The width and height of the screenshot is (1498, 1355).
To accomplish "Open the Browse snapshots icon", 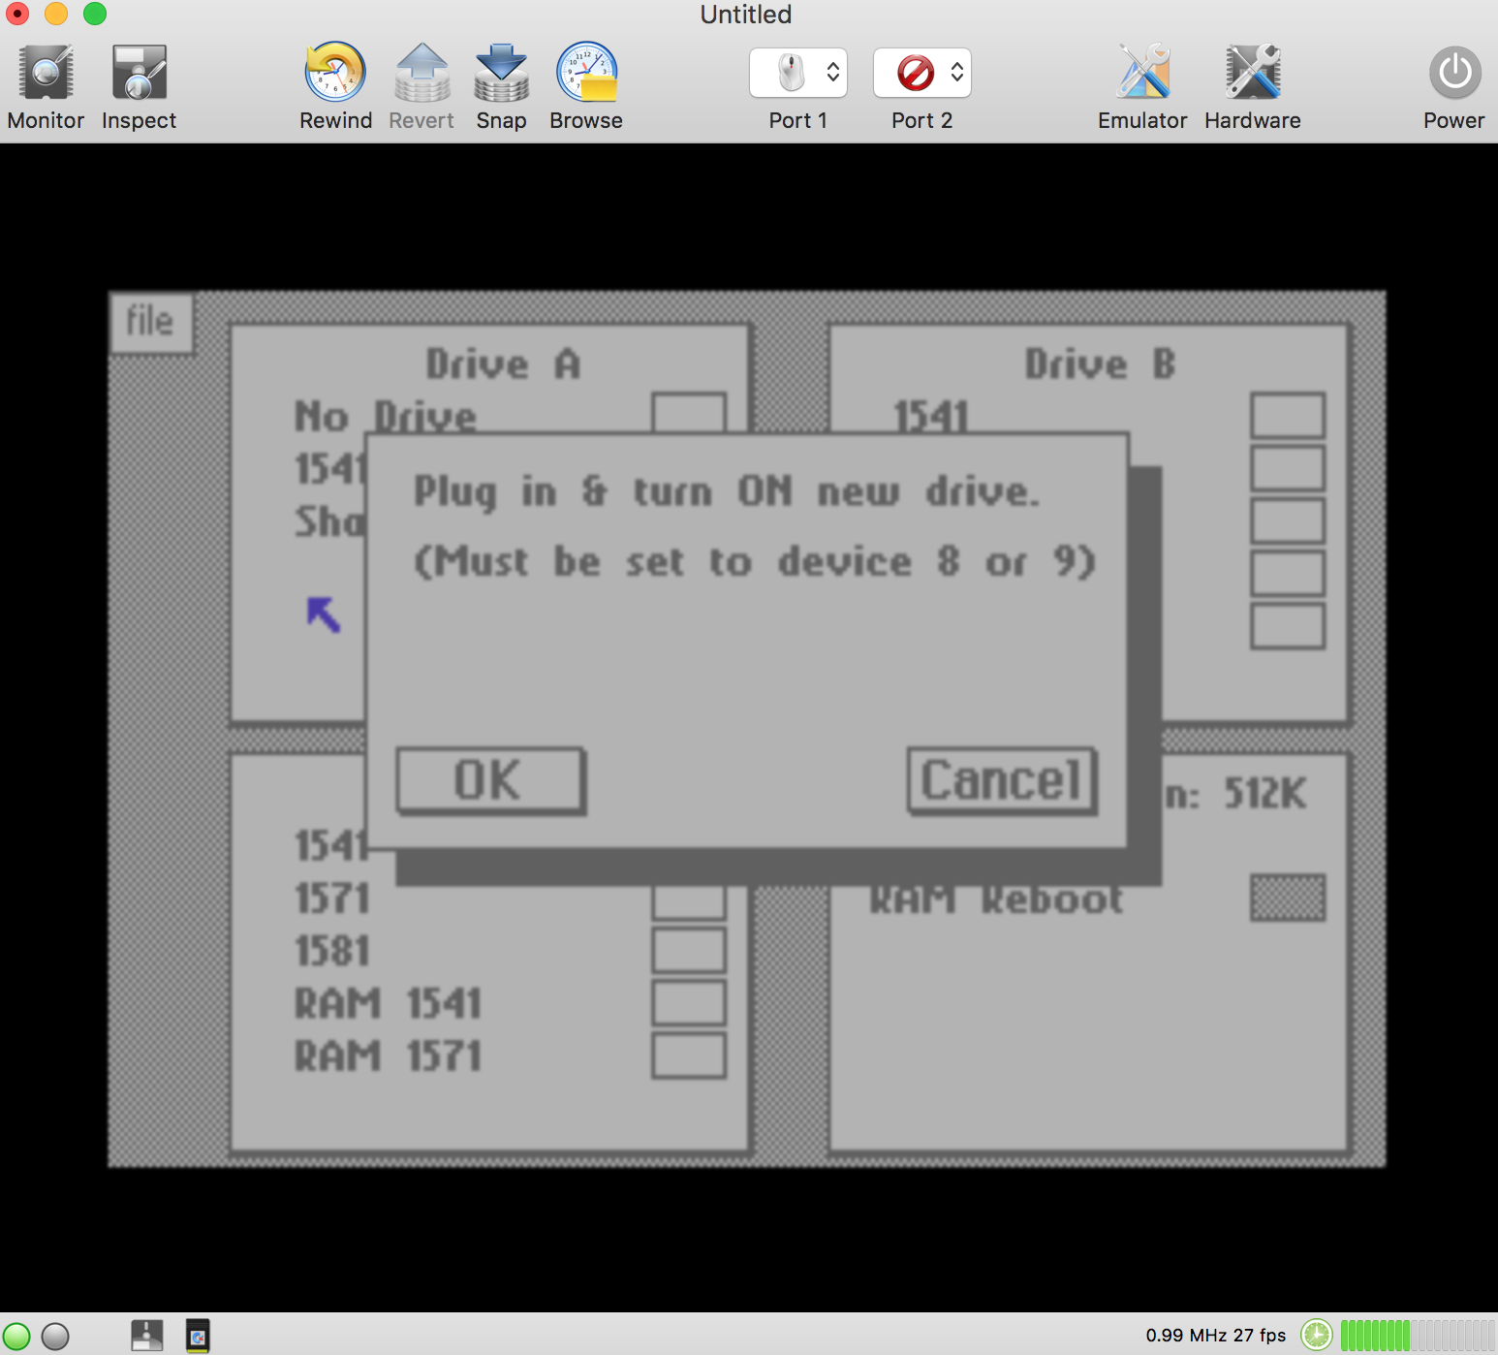I will coord(586,73).
